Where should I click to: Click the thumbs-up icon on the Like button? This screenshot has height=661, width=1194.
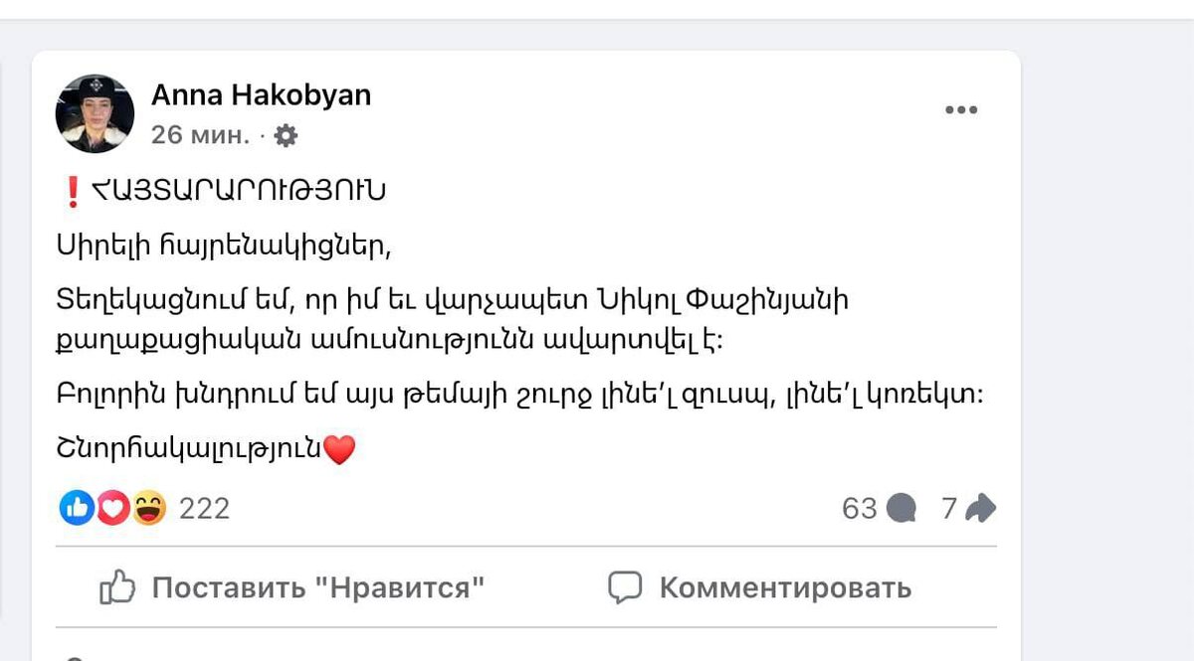coord(119,587)
